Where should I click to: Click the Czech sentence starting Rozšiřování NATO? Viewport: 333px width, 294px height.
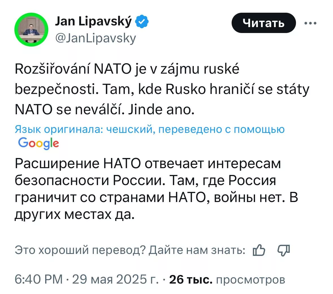point(127,69)
